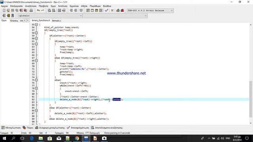The image size is (253, 142).
Task: Click the Unindent toolbar icon
Action: [x=76, y=11]
